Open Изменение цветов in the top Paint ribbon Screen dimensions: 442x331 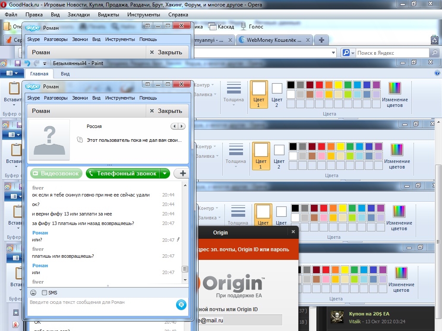[395, 95]
